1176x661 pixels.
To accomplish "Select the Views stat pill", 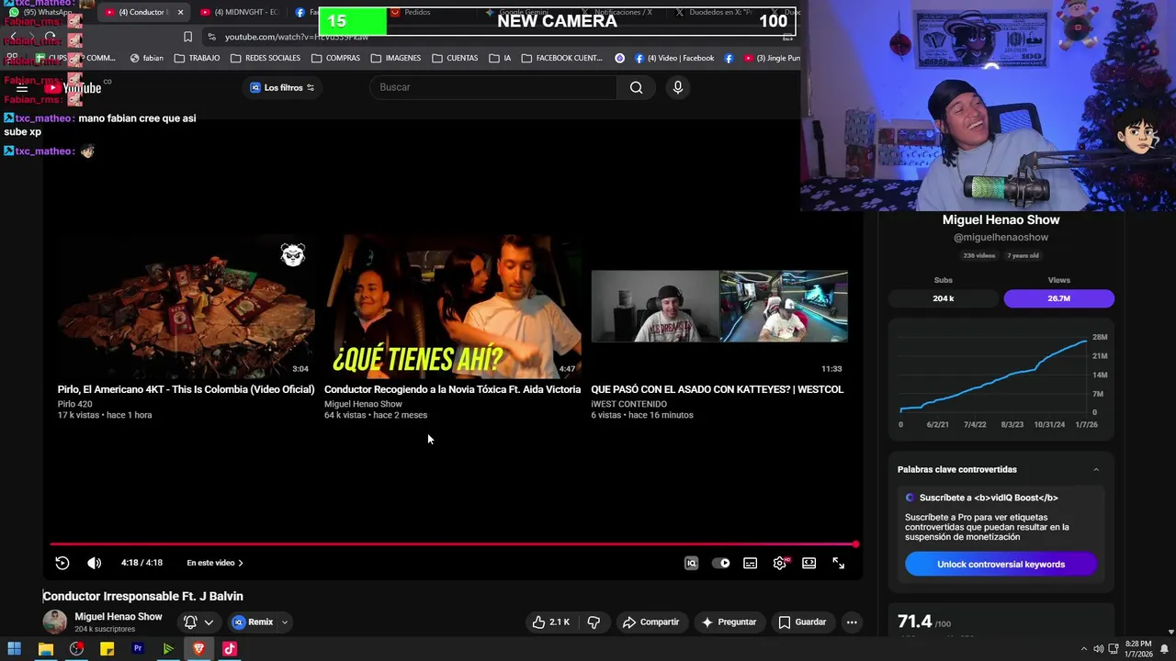I will 1058,298.
